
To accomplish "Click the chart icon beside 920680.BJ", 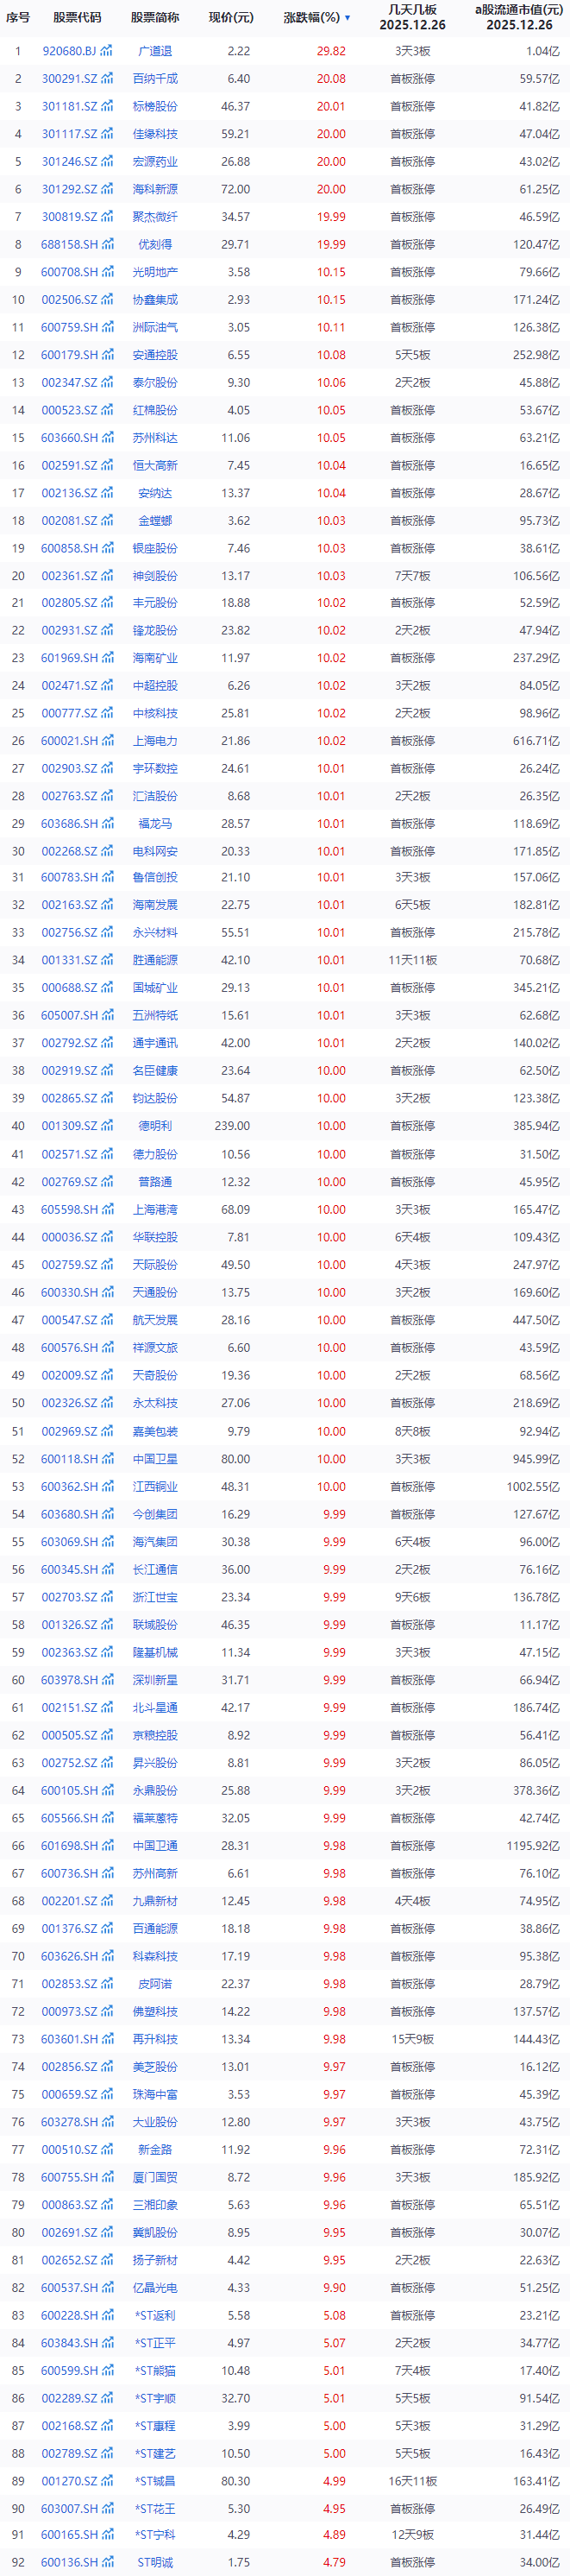I will pos(107,51).
